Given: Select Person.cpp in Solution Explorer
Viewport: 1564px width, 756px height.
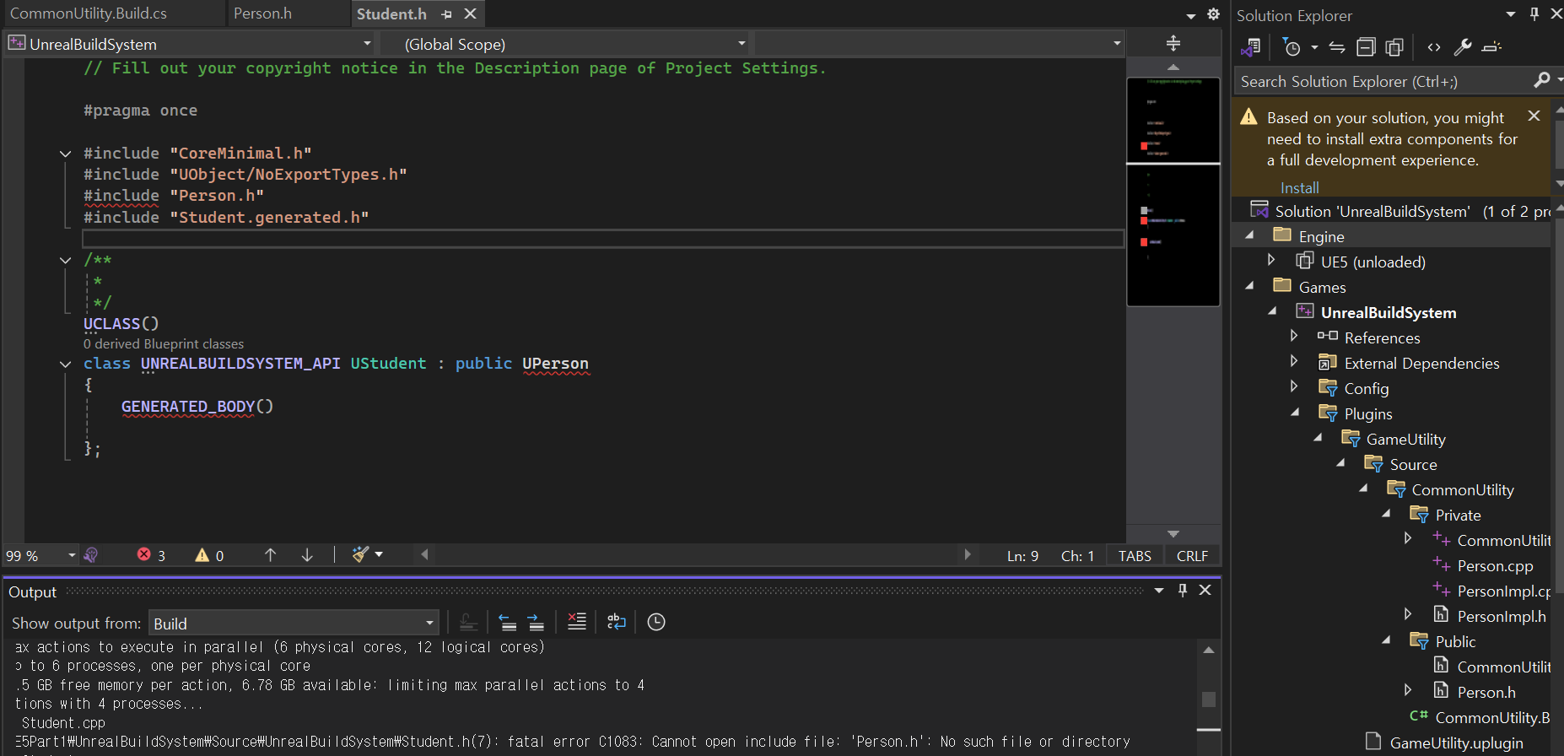Looking at the screenshot, I should click(x=1495, y=565).
